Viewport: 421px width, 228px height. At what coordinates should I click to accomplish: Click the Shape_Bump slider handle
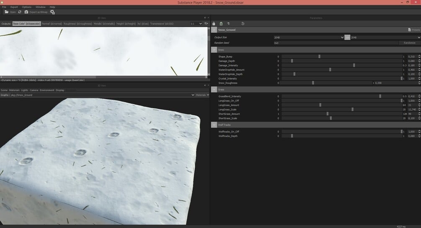point(319,57)
